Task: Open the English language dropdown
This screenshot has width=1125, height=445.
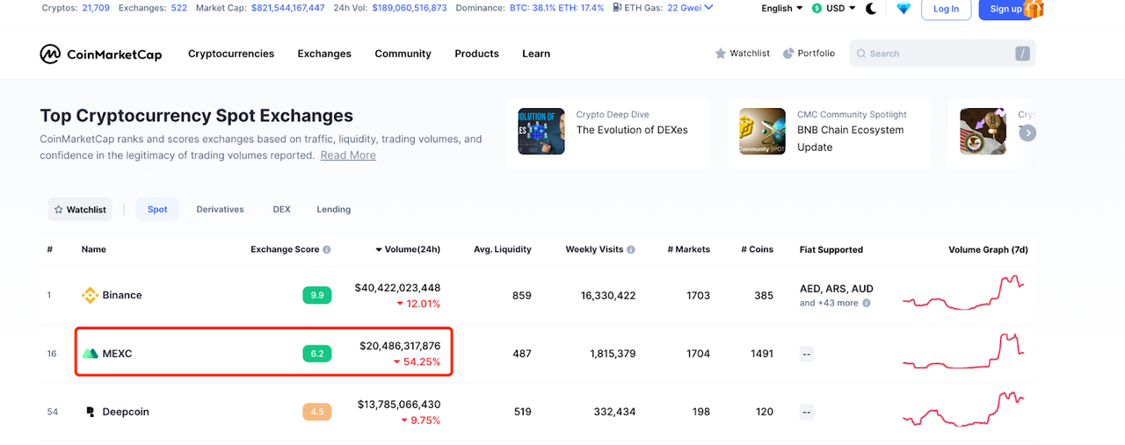Action: 782,9
